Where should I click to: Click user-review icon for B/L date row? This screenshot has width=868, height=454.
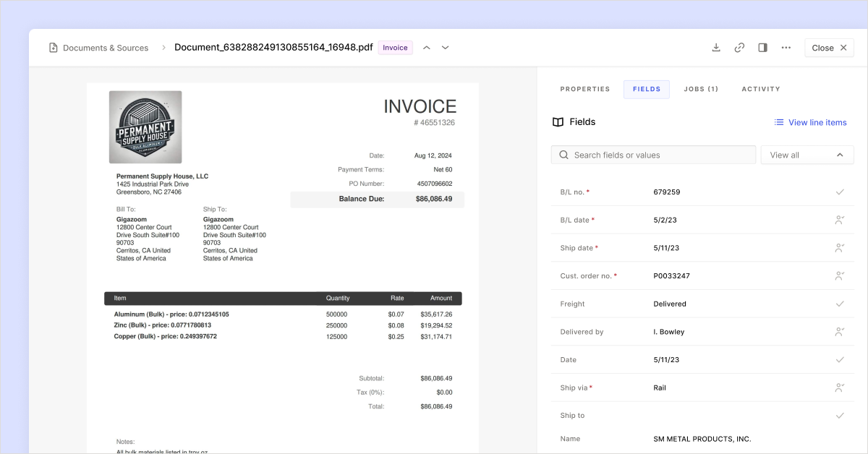click(840, 220)
